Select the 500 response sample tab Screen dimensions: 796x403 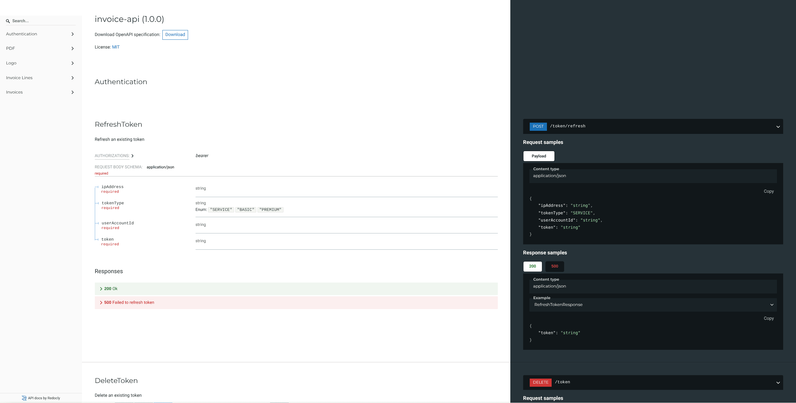(555, 266)
